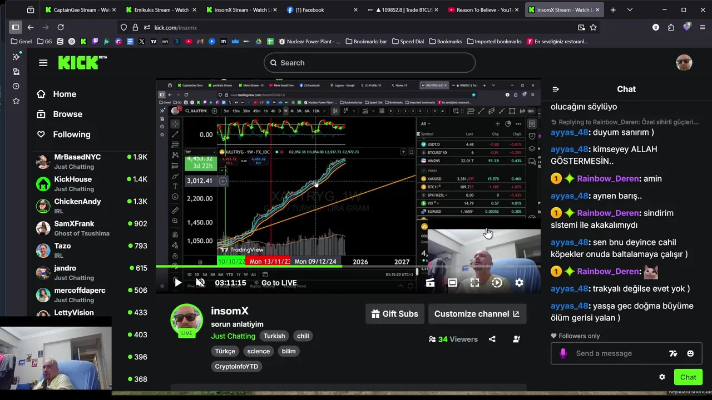This screenshot has height=400, width=712.
Task: Click the slash-styled icon beside the emote picker
Action: pyautogui.click(x=673, y=353)
